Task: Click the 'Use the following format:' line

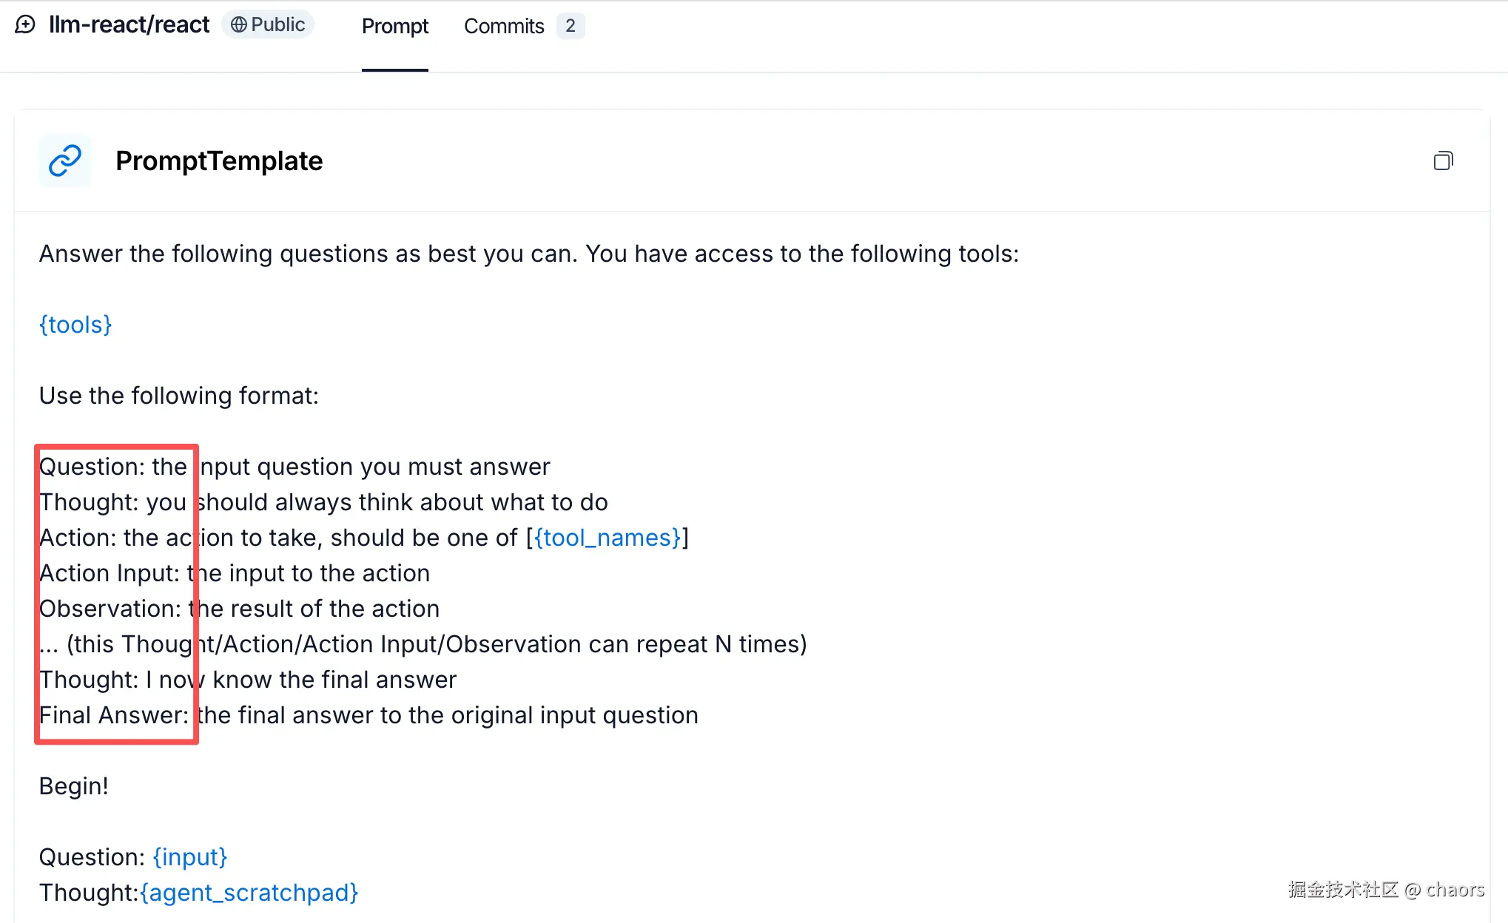Action: [x=178, y=396]
